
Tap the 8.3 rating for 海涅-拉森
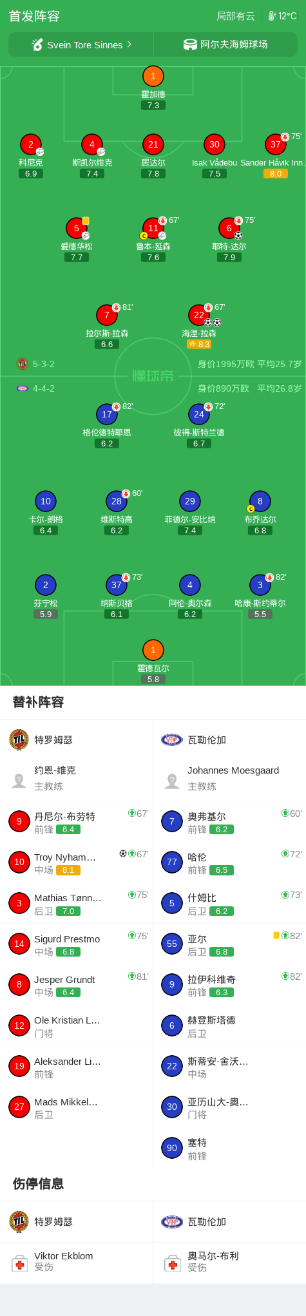tap(199, 345)
